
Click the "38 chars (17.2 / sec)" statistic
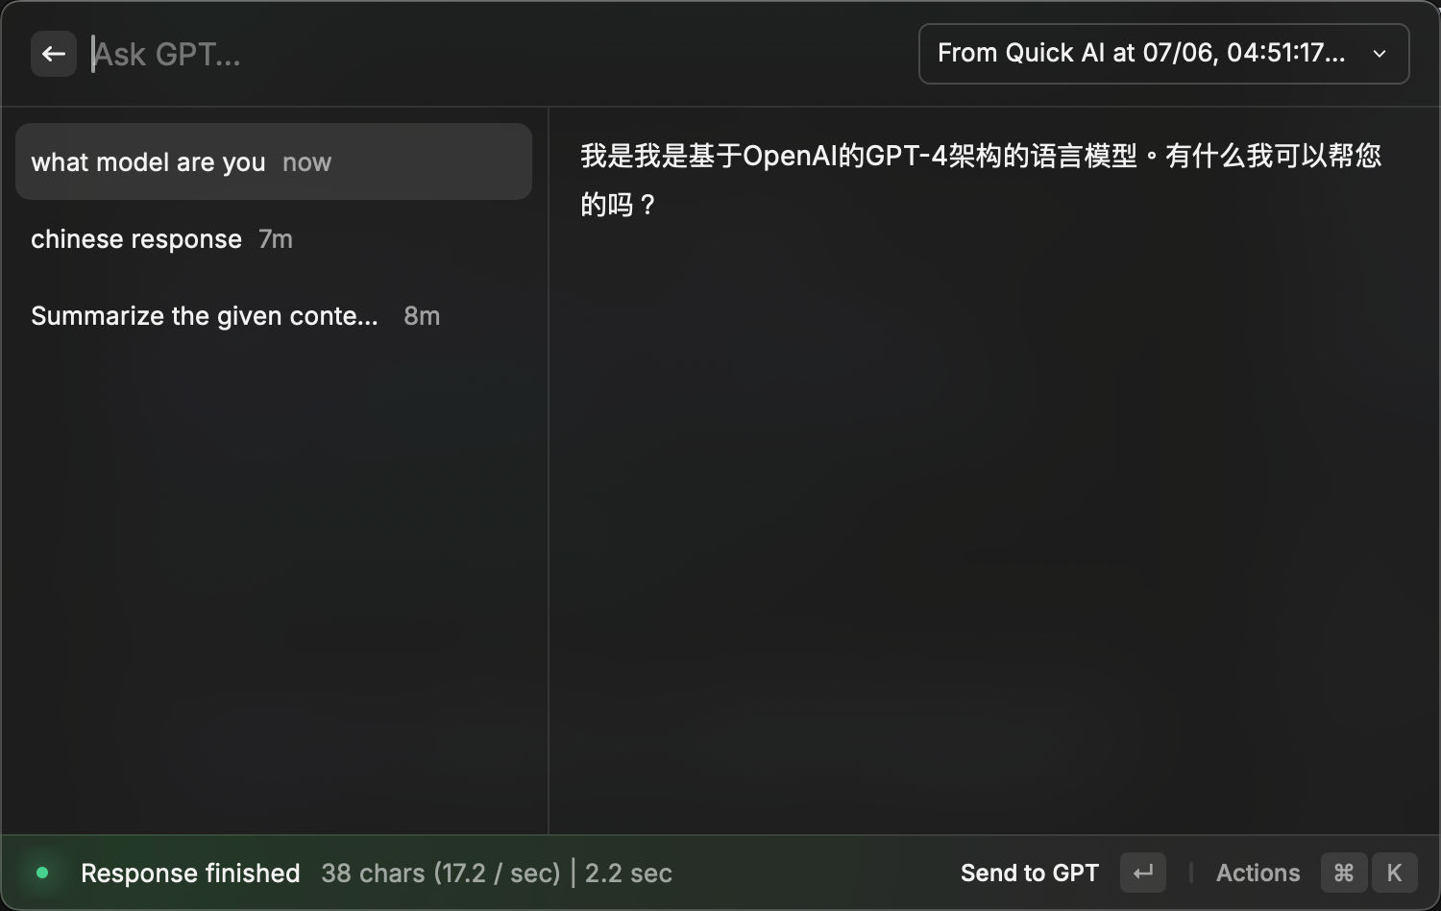[x=441, y=873]
